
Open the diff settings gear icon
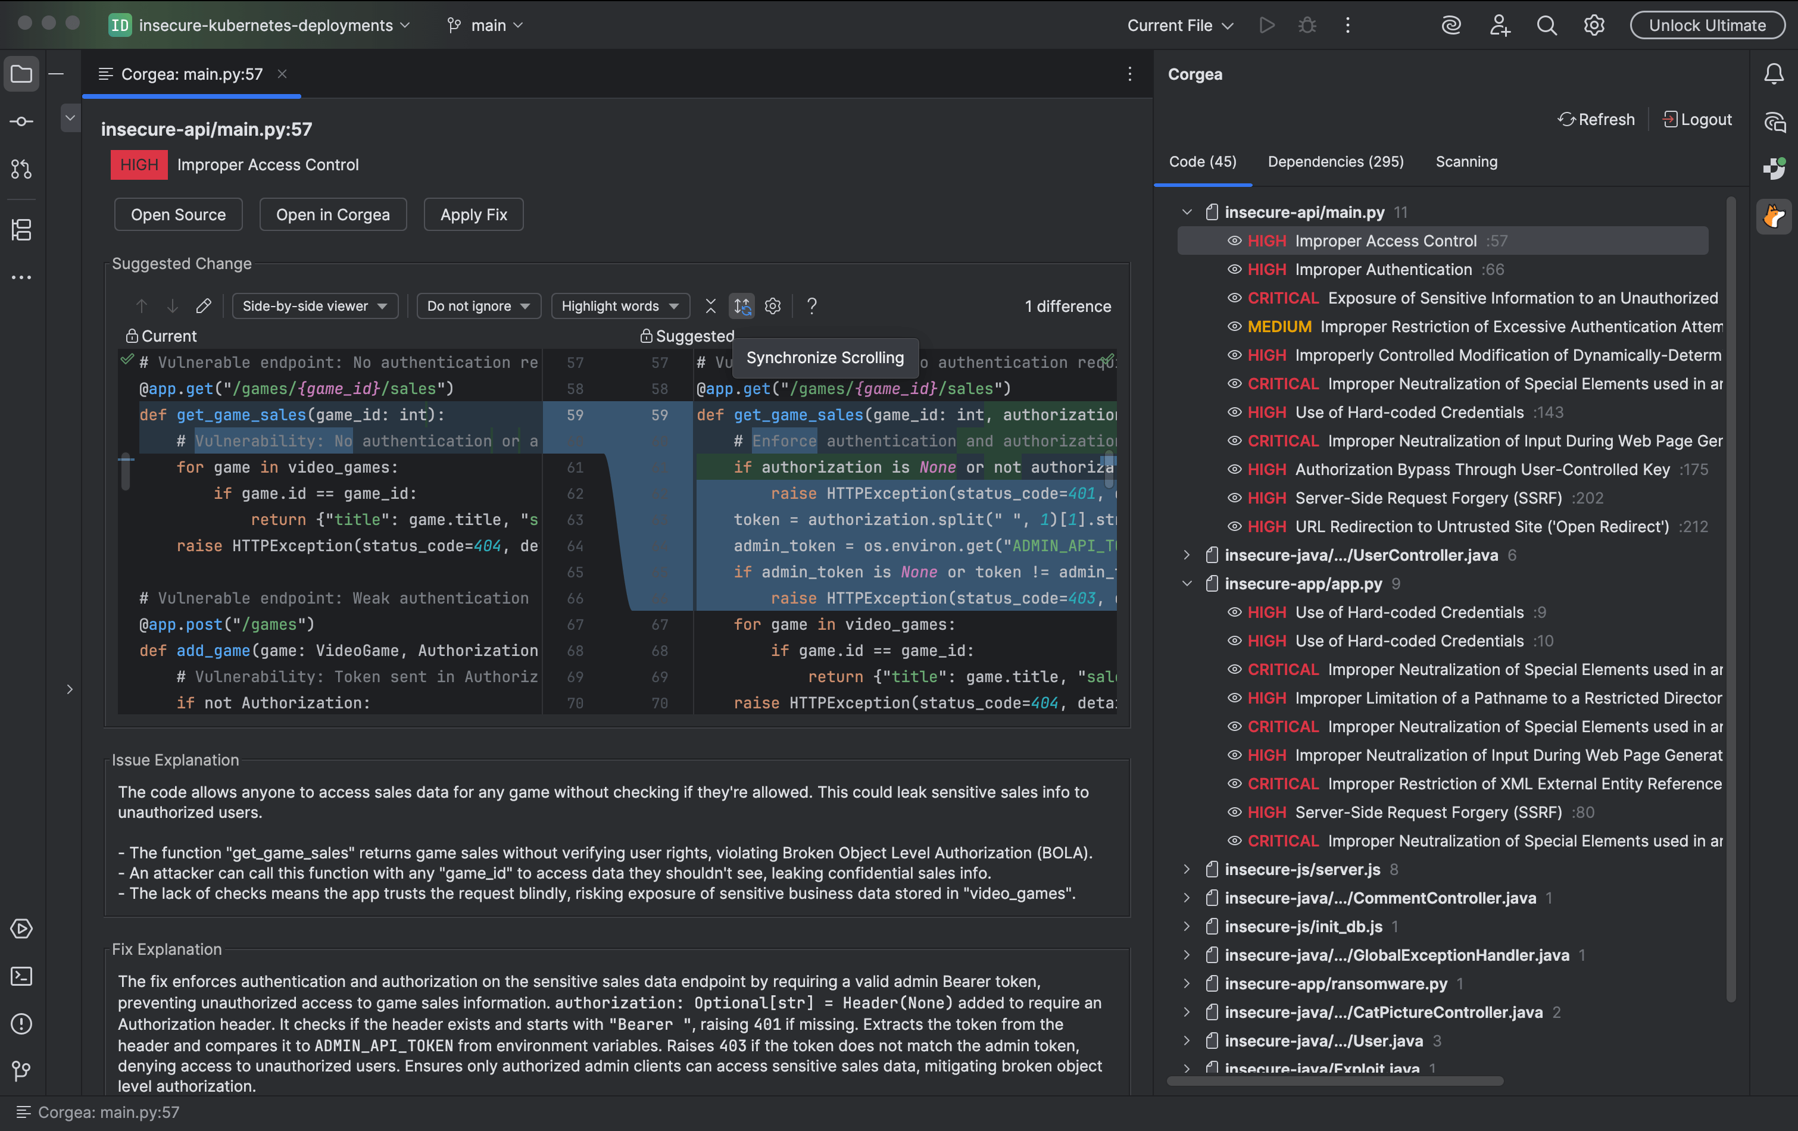pyautogui.click(x=773, y=306)
